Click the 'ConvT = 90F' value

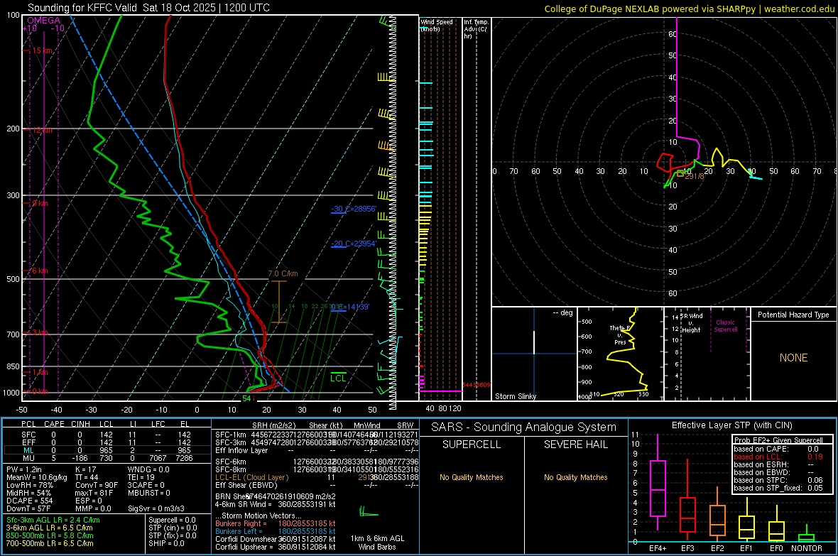coord(97,485)
